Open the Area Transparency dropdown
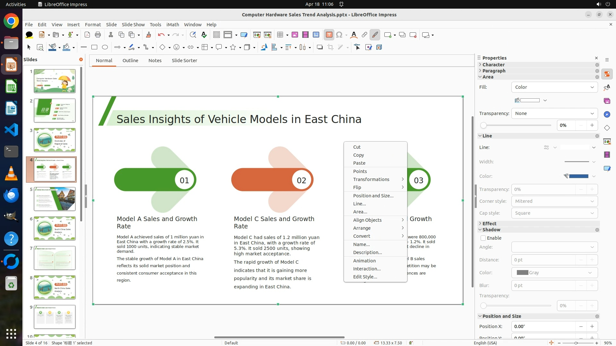 point(554,113)
